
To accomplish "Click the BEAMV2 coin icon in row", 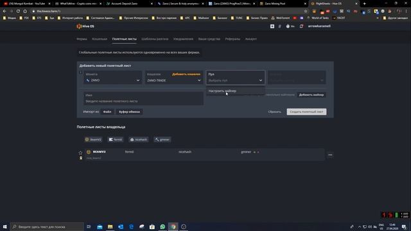I will 89,152.
